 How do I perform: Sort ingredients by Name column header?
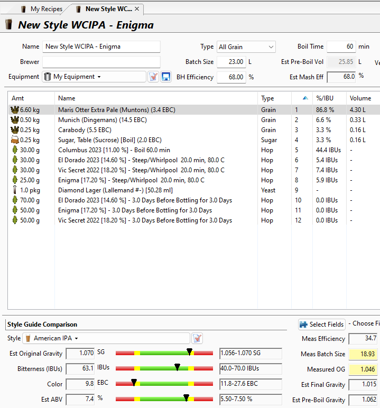pyautogui.click(x=156, y=98)
